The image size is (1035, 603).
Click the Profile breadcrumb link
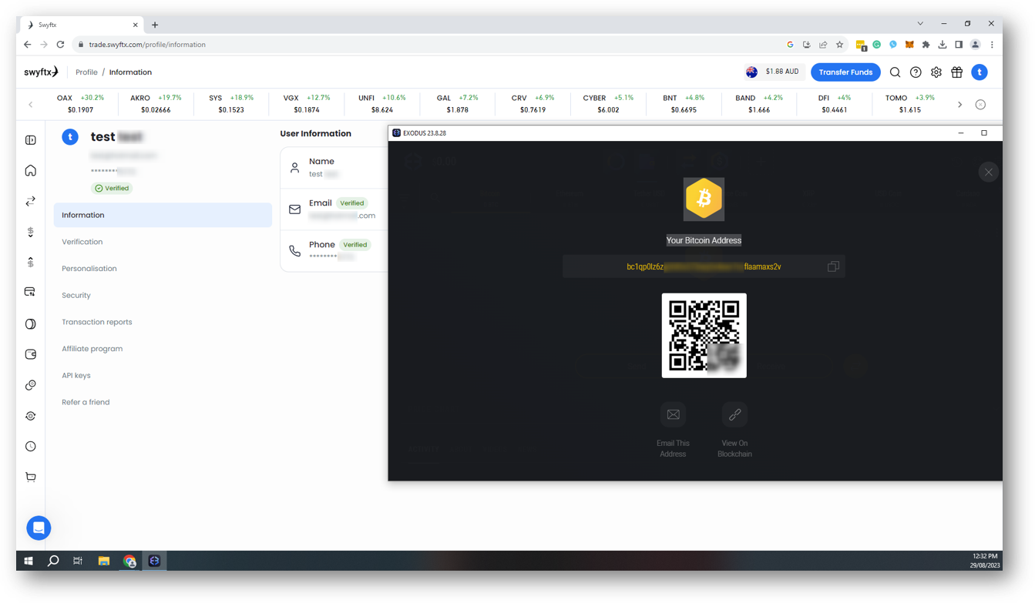click(x=86, y=72)
